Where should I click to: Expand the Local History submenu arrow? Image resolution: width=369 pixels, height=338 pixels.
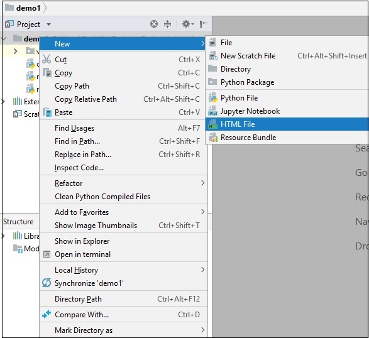[203, 270]
